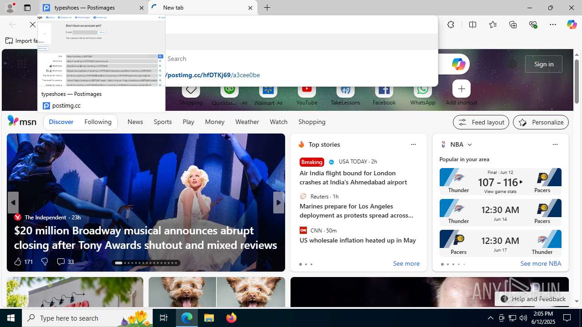Click Feed layout button
582x327 pixels.
[481, 122]
